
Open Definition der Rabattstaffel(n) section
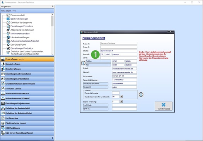pyautogui.click(x=27, y=113)
